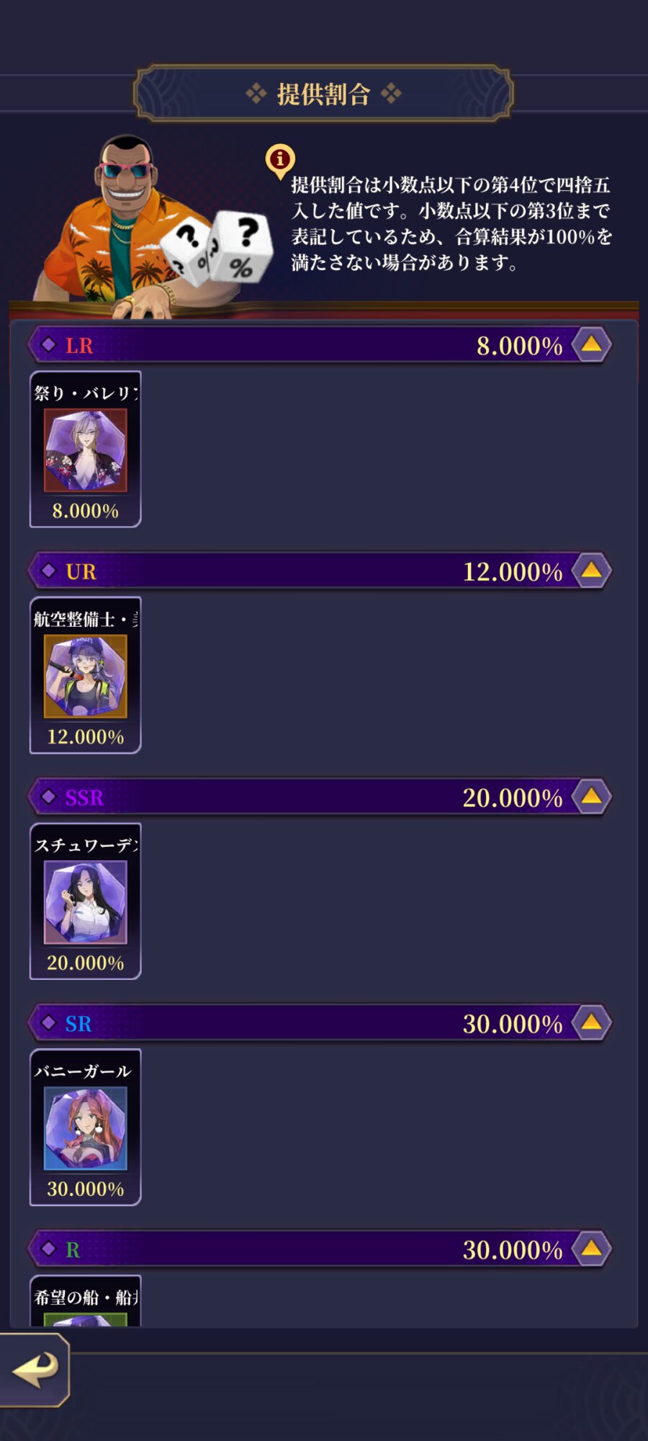Open the 希望の船 R character card

(85, 1301)
